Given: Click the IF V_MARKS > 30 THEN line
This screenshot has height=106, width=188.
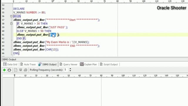Looking at the screenshot, I should click(x=32, y=24).
